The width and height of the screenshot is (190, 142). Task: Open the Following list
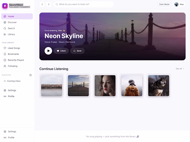click(x=17, y=66)
